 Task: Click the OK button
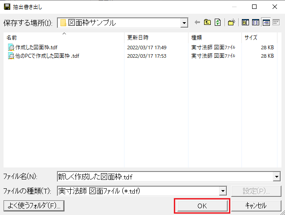202,206
